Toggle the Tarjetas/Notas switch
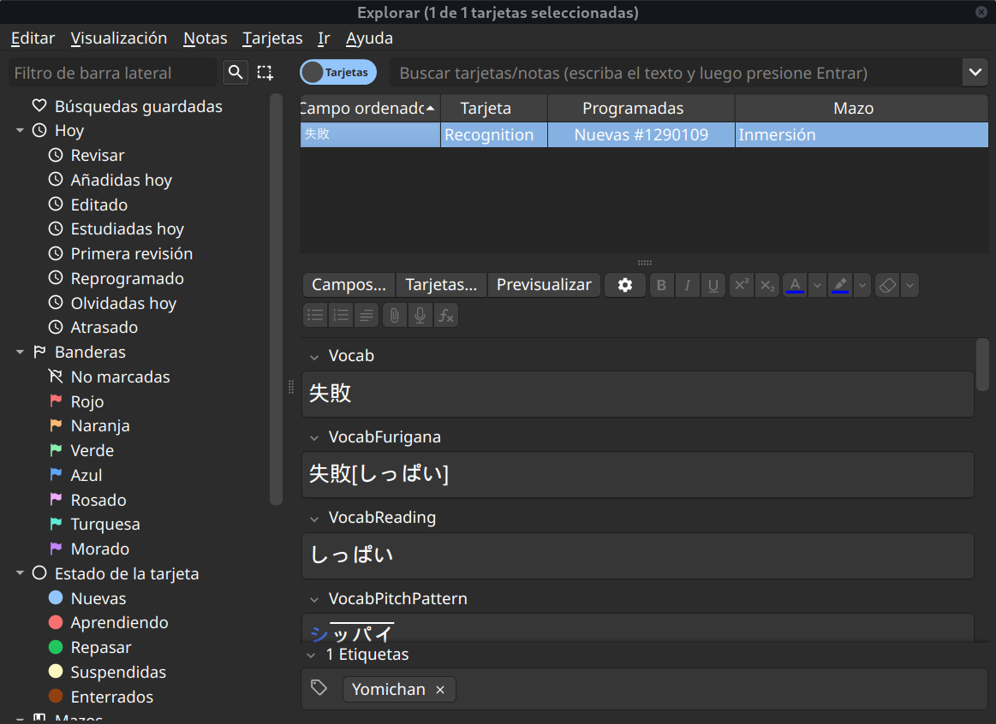Screen dimensions: 996x724 338,73
